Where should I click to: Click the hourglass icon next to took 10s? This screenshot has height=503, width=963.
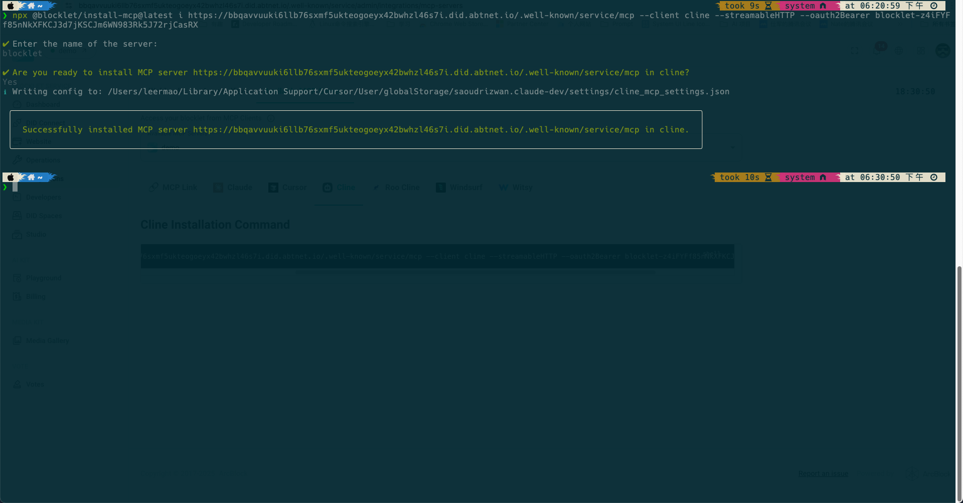[x=768, y=178]
